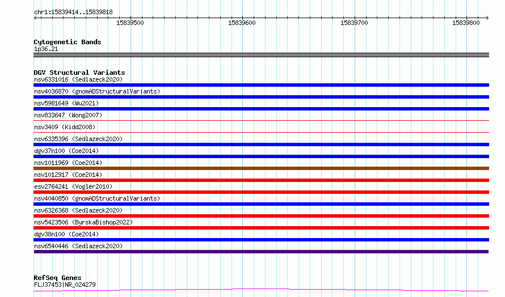This screenshot has width=505, height=297.
Task: Click the right arrow of the ruler
Action: (x=487, y=18)
